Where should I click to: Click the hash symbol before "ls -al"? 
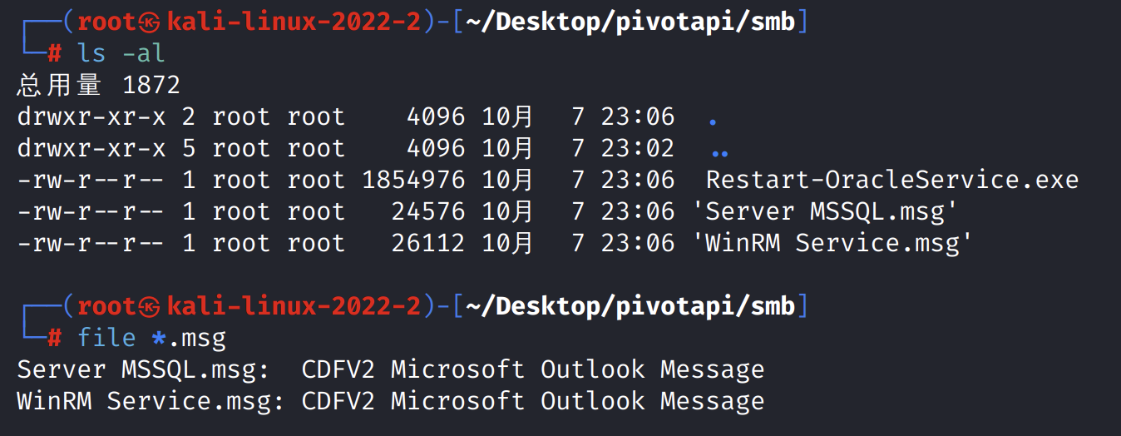click(54, 53)
